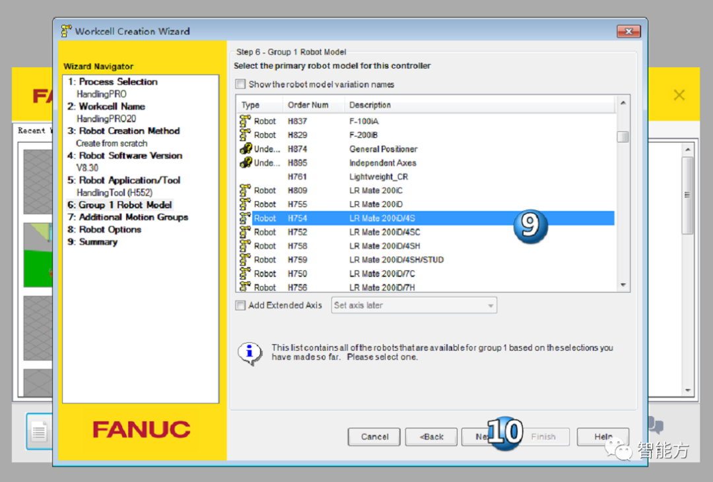This screenshot has height=482, width=713.
Task: Click document icon in background window
Action: (39, 431)
